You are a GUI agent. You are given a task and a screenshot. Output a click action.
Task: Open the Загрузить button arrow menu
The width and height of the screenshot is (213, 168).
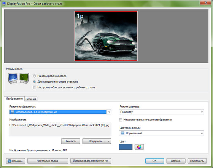[108, 141]
